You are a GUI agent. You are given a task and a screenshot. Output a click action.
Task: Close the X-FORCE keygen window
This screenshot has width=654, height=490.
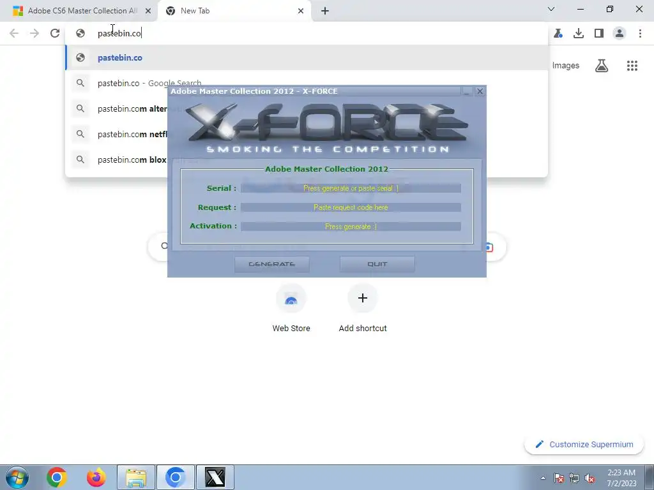(x=480, y=91)
